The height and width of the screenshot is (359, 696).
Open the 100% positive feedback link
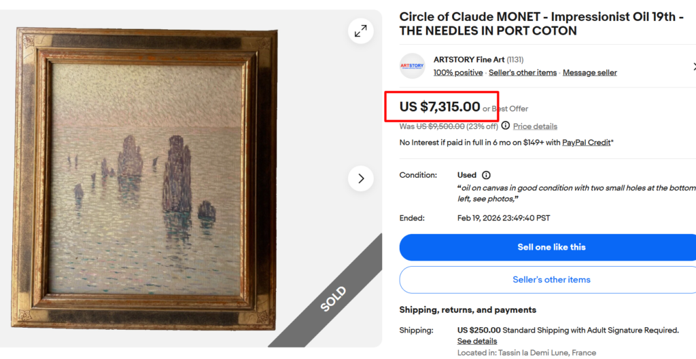point(458,73)
